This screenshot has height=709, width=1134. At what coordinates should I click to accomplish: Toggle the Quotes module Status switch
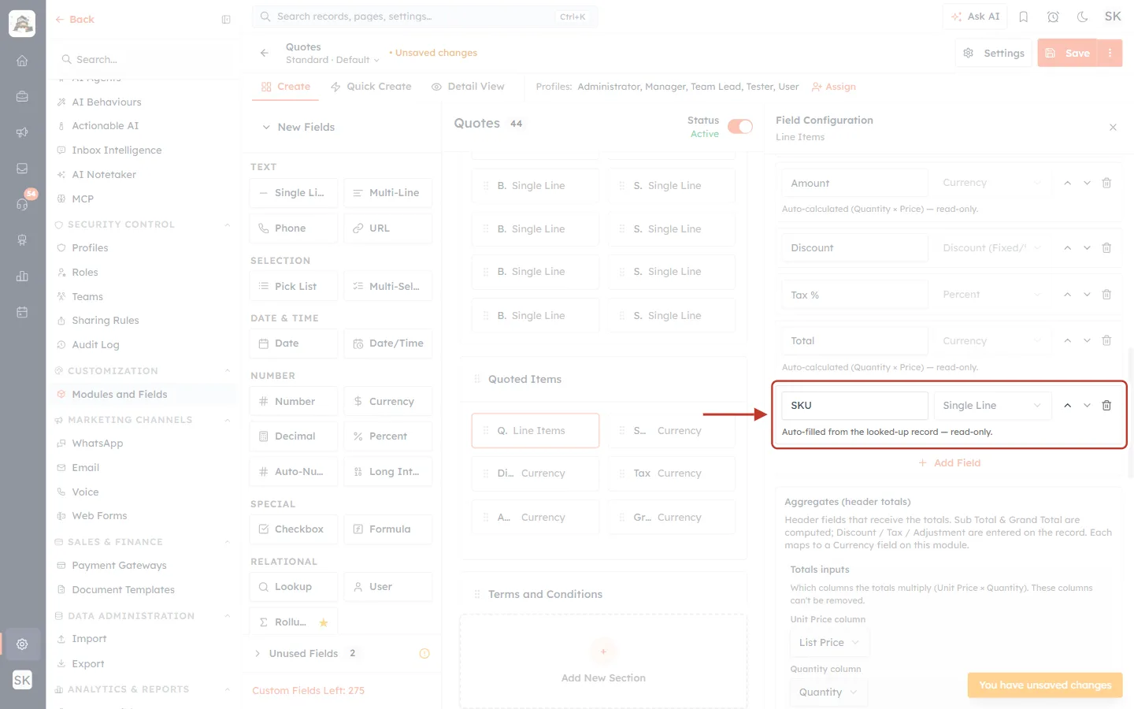(740, 127)
